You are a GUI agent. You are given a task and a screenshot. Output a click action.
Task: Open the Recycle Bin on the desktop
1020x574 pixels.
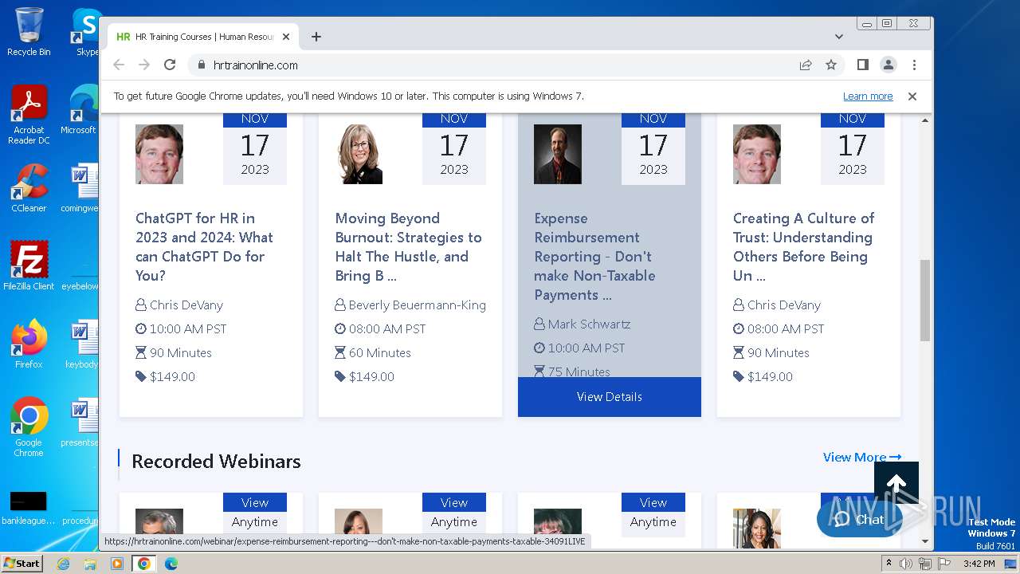(29, 32)
